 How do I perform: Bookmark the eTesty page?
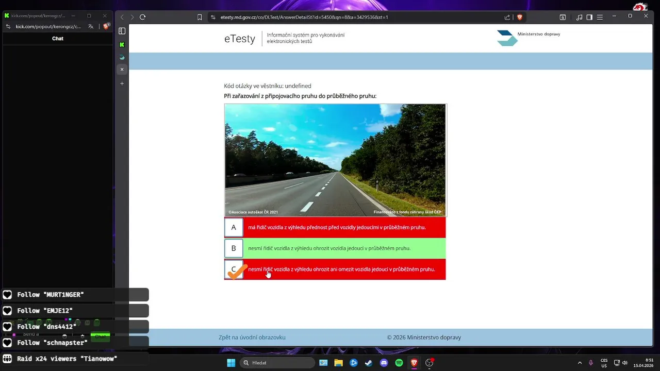click(x=200, y=17)
